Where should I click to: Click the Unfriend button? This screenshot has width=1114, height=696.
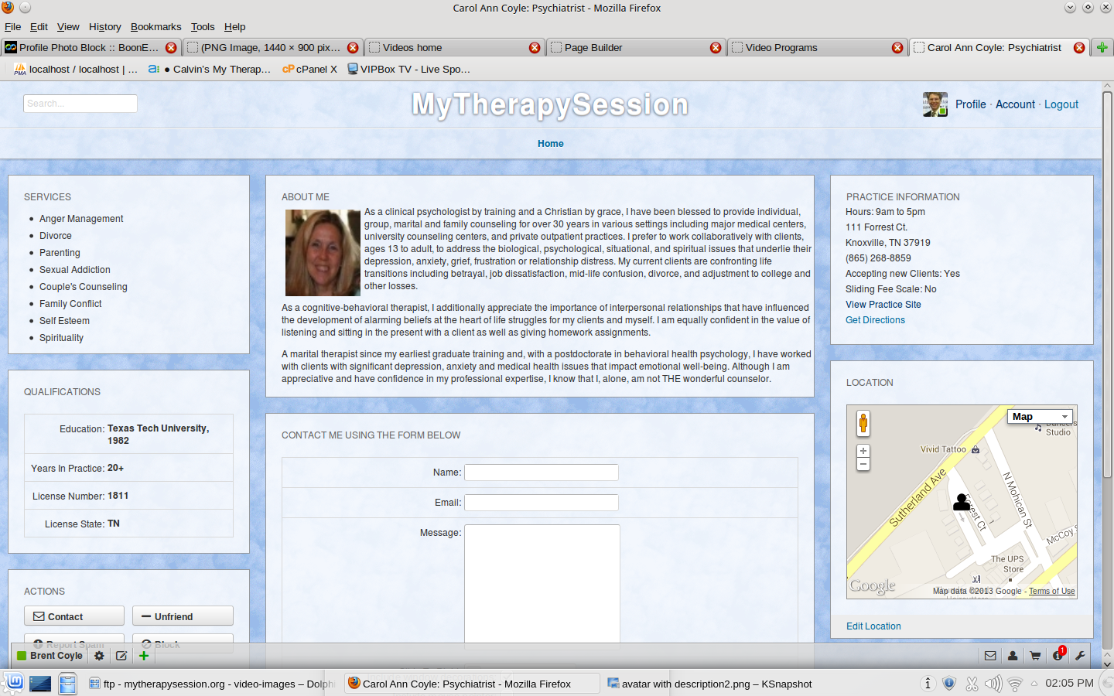tap(183, 616)
